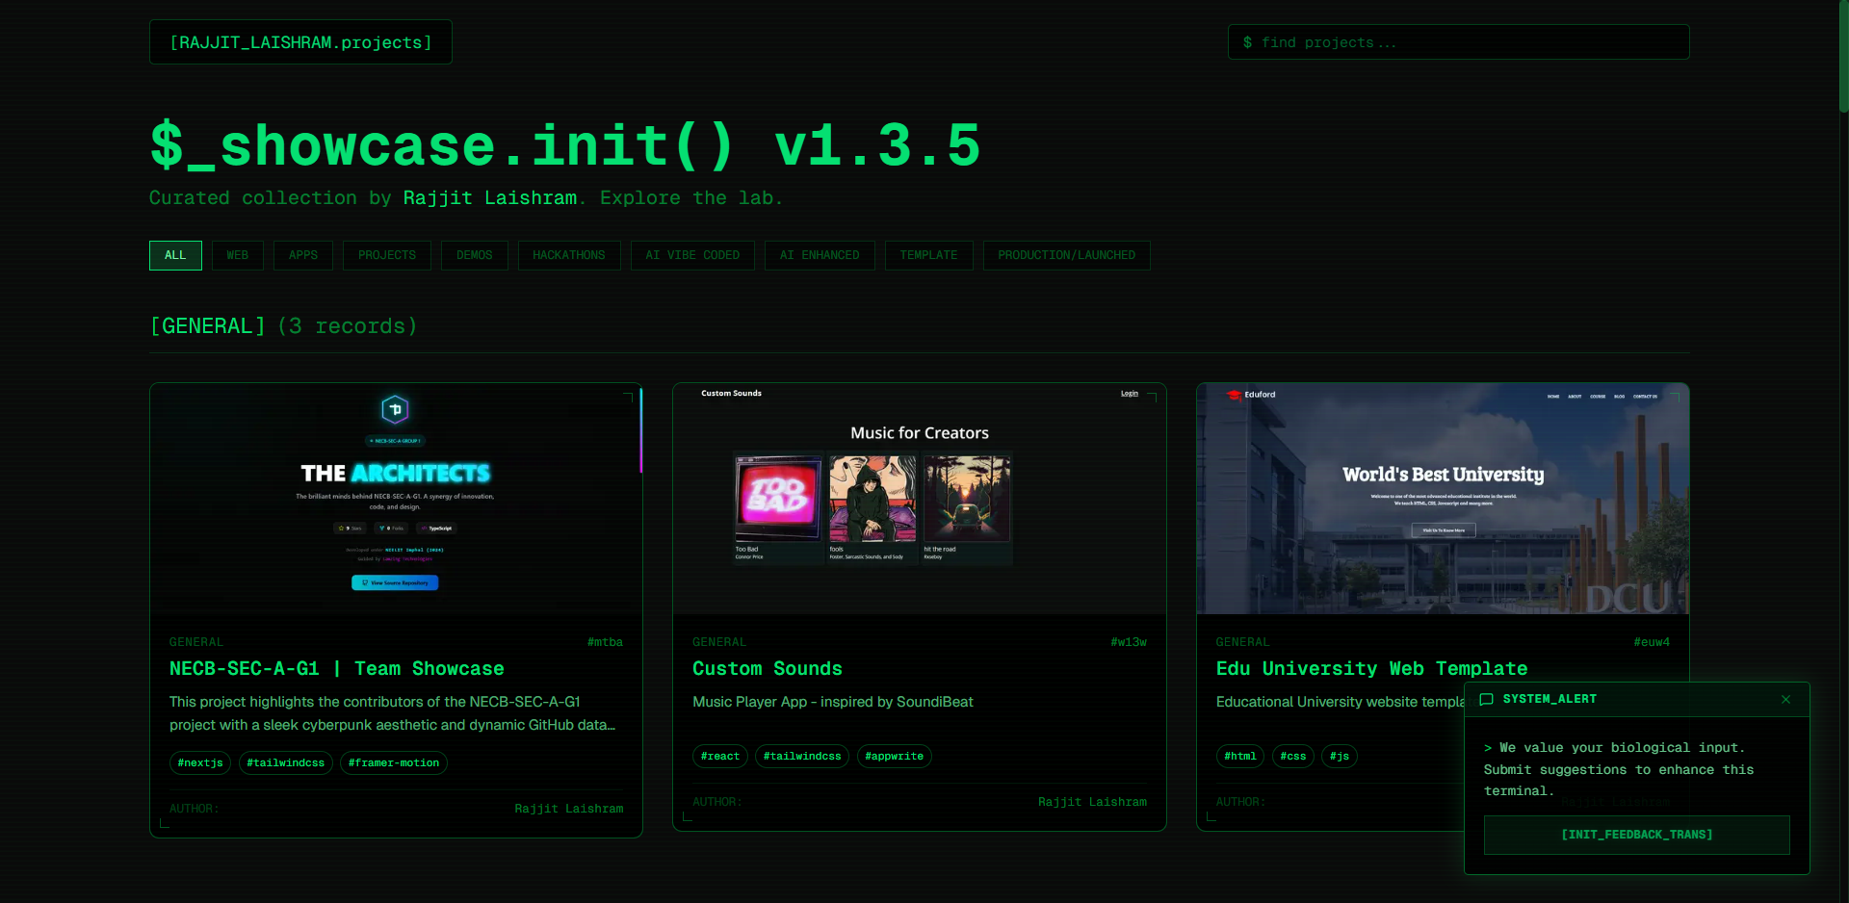
Task: Click the SYSTEM_ALERT chat bubble icon
Action: (1486, 700)
